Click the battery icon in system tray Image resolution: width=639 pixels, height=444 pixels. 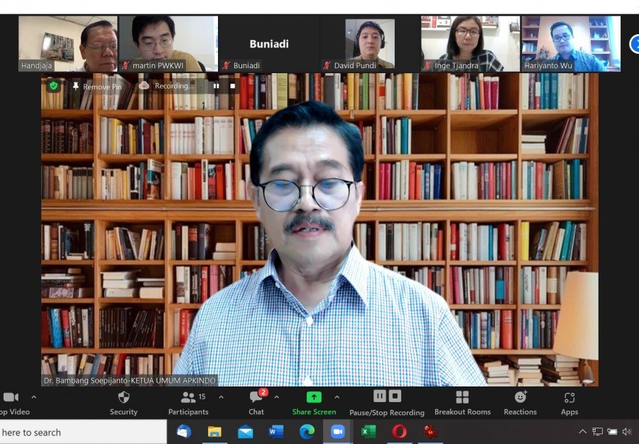(x=612, y=431)
